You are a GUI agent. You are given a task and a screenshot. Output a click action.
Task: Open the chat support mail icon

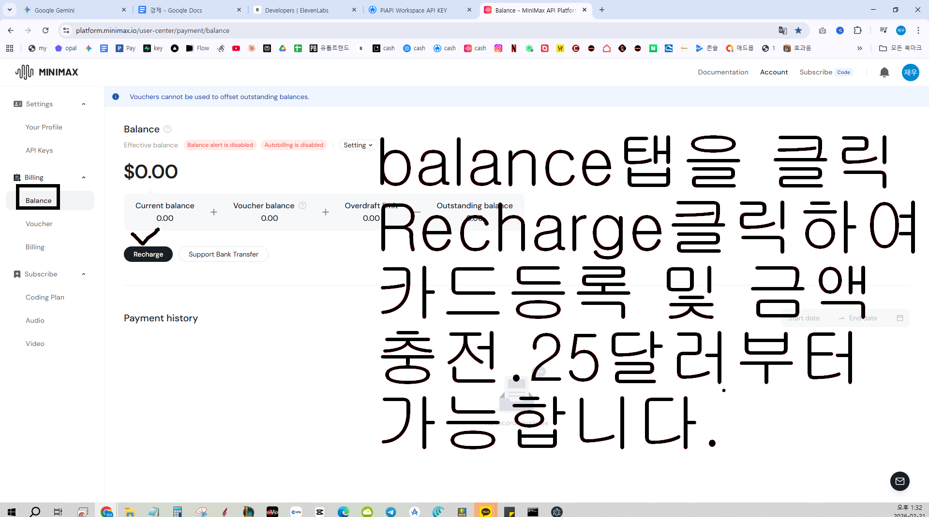click(899, 481)
